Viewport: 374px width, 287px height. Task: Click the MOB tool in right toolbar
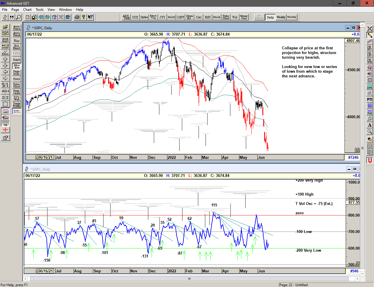[370, 112]
